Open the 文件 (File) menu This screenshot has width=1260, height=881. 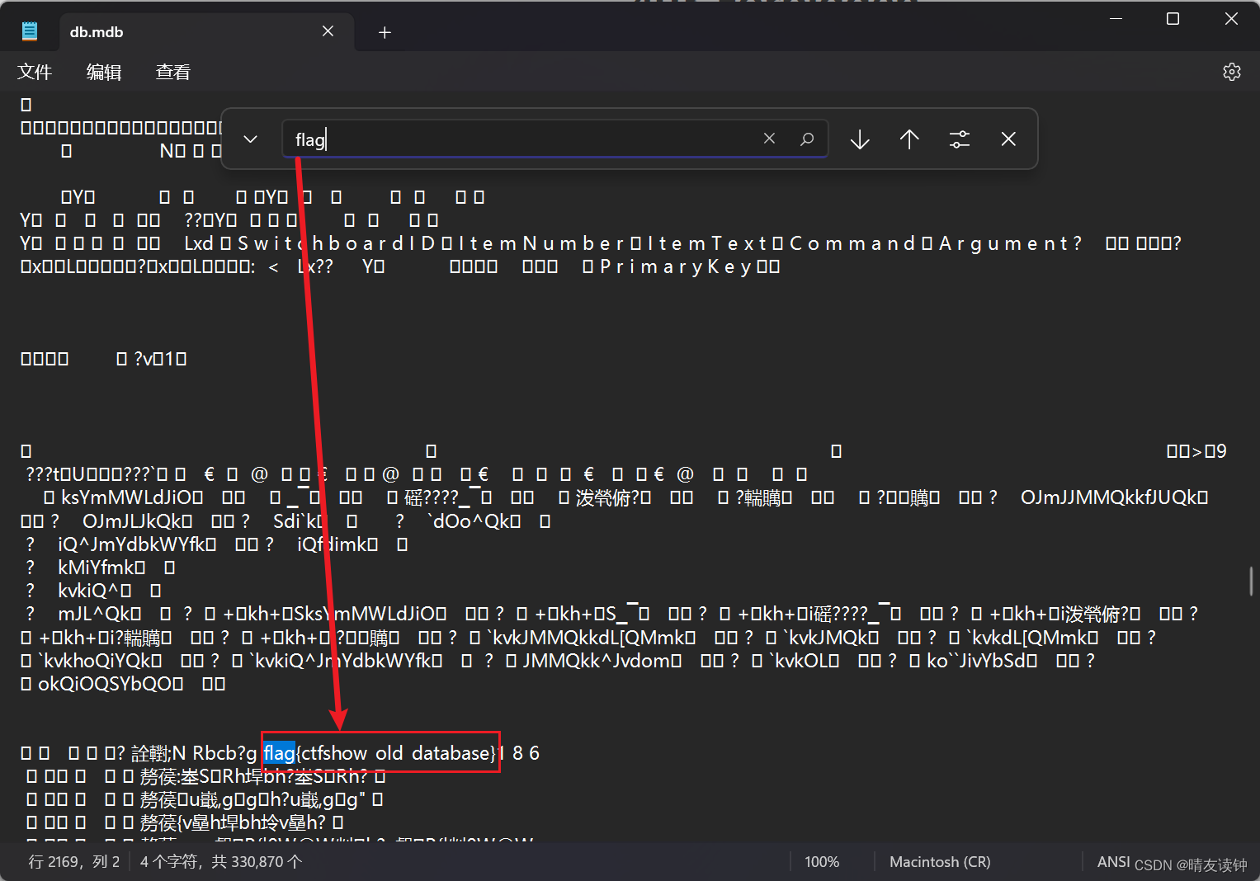35,73
